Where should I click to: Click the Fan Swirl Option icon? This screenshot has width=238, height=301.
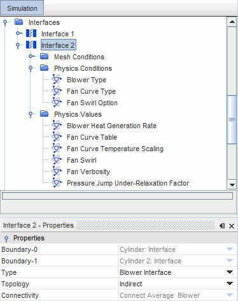coord(57,103)
